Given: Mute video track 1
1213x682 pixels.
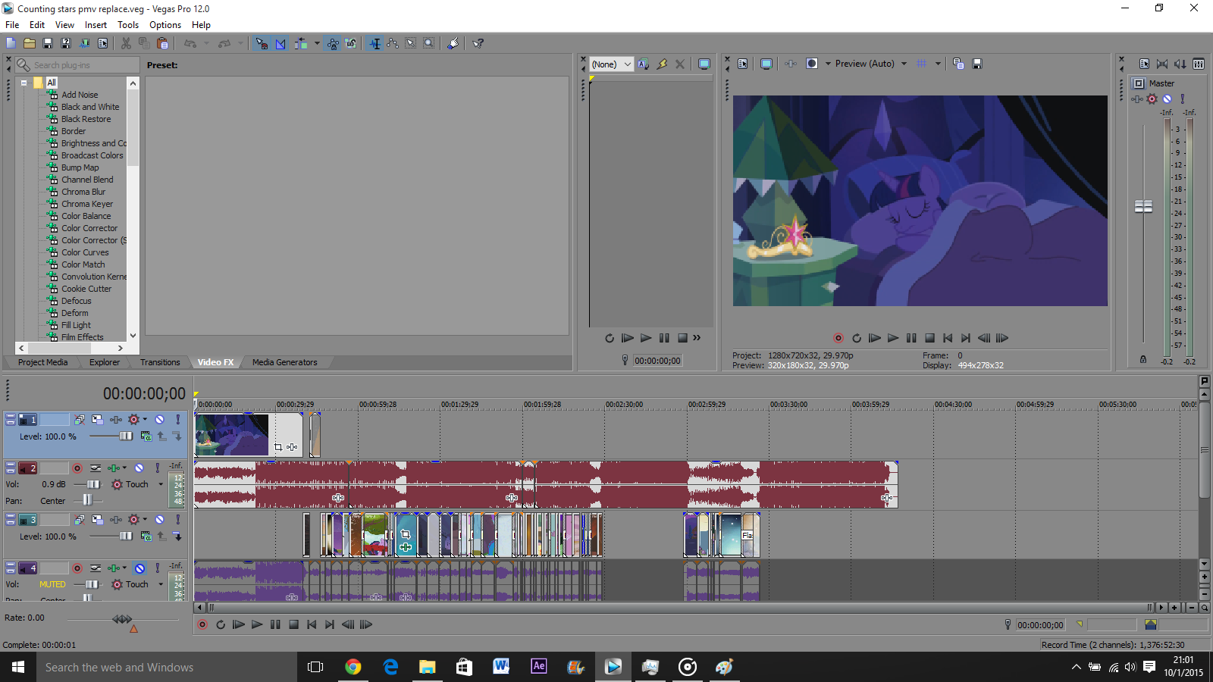Looking at the screenshot, I should [160, 419].
